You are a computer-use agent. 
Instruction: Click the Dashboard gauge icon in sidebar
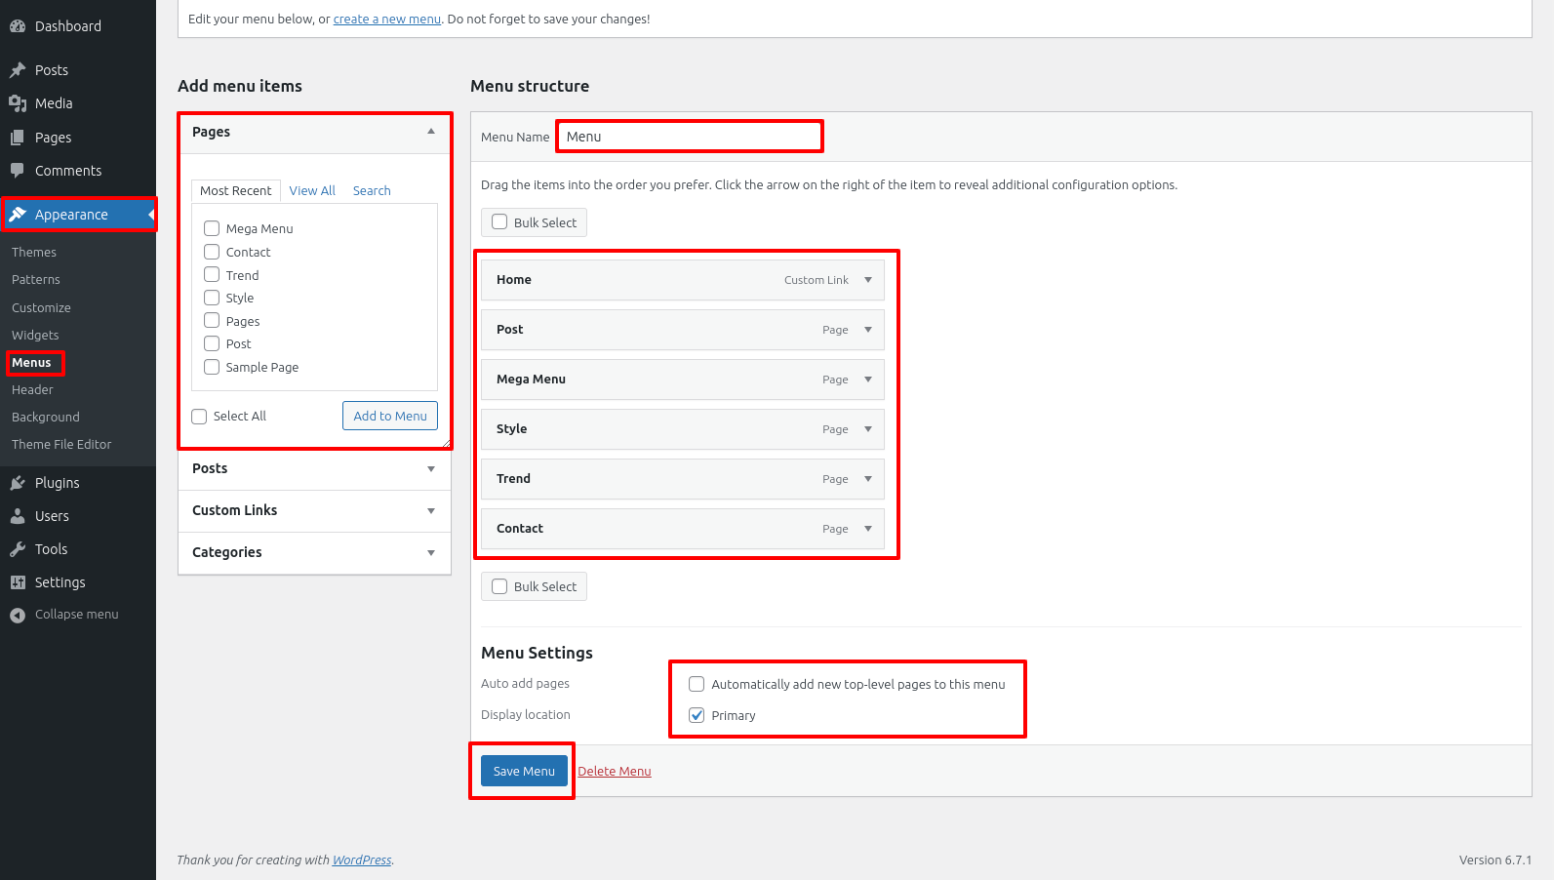pyautogui.click(x=18, y=26)
